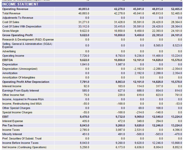
Task: Click the Earnings From Equity Interest label
Action: click(x=21, y=91)
